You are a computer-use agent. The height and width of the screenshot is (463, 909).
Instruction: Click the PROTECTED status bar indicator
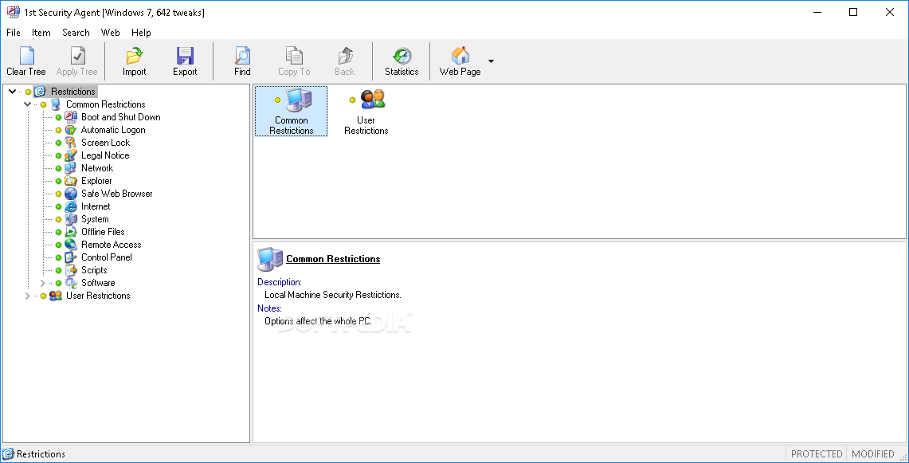tap(817, 453)
